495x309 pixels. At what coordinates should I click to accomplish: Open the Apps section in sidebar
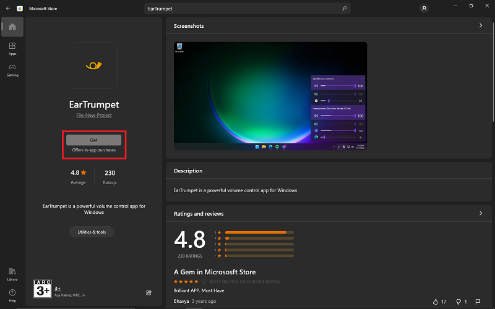tap(12, 49)
